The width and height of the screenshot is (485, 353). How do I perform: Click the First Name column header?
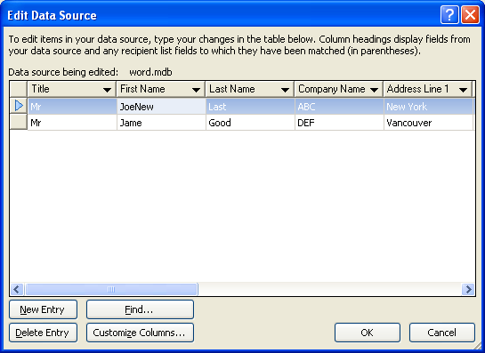click(161, 89)
